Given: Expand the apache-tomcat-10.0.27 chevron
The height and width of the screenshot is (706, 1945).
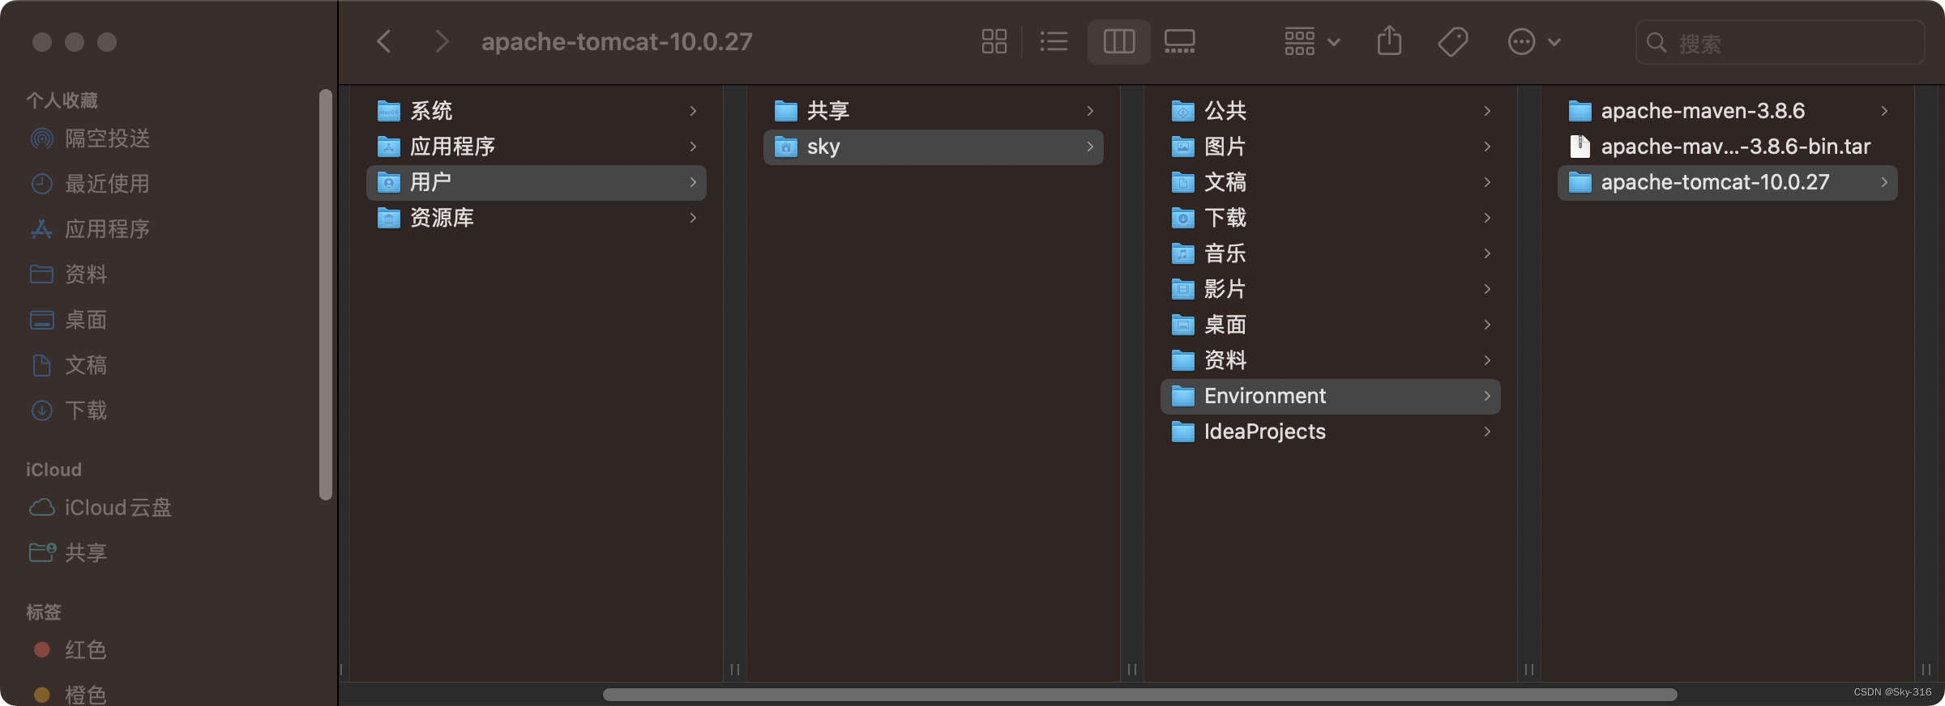Looking at the screenshot, I should (1884, 182).
